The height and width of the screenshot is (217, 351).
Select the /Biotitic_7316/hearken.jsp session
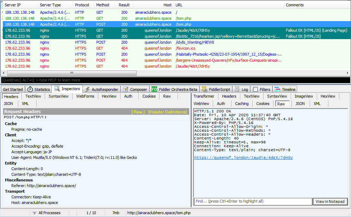[177, 36]
